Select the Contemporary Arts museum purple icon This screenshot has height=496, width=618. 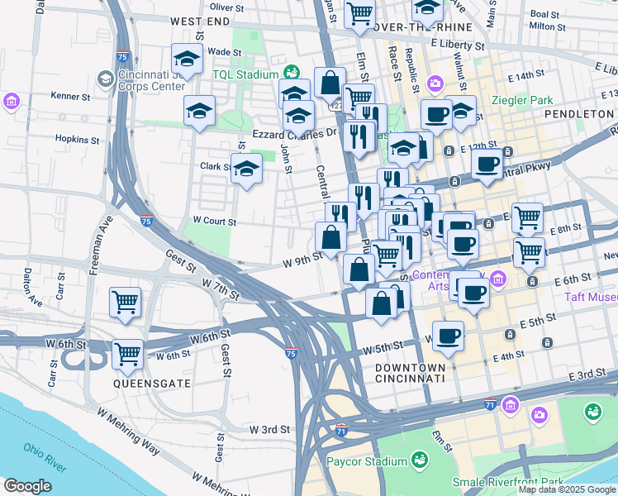(x=498, y=279)
